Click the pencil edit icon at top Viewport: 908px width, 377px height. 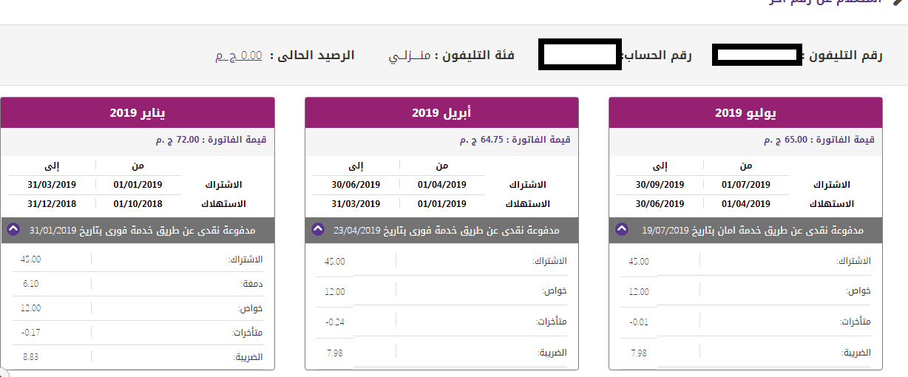(900, 2)
